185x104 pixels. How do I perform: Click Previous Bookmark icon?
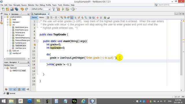tap(79, 17)
